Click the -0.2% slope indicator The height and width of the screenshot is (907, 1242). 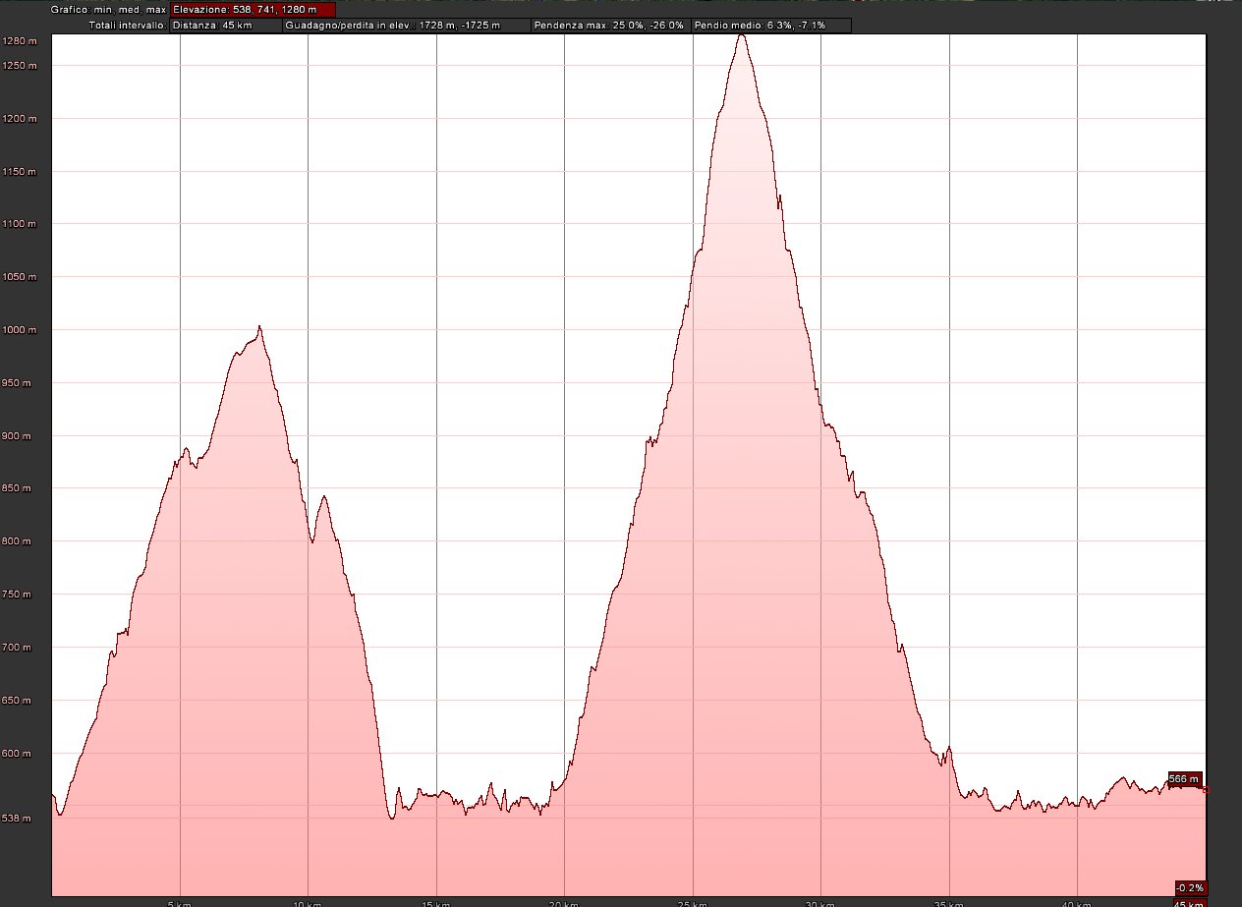coord(1189,887)
